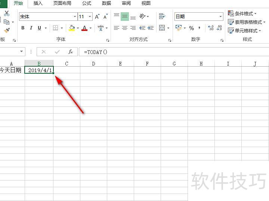
Task: Align text right
Action: point(133,28)
